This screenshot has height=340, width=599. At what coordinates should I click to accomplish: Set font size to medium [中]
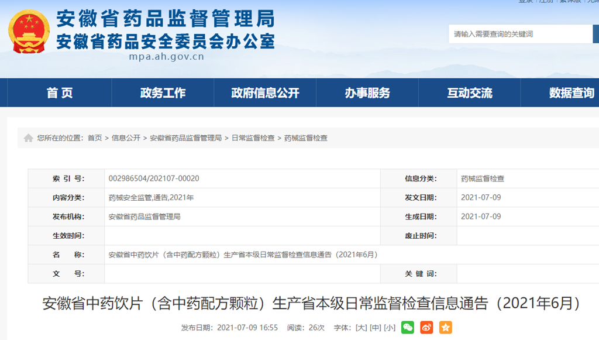point(376,328)
